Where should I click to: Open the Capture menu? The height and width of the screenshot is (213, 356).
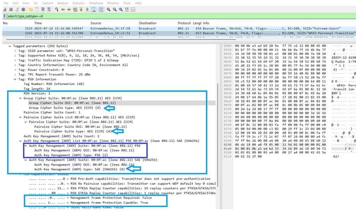(x=47, y=3)
